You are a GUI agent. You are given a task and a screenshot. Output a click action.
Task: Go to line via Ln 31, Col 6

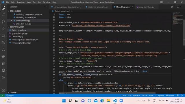[126, 95]
